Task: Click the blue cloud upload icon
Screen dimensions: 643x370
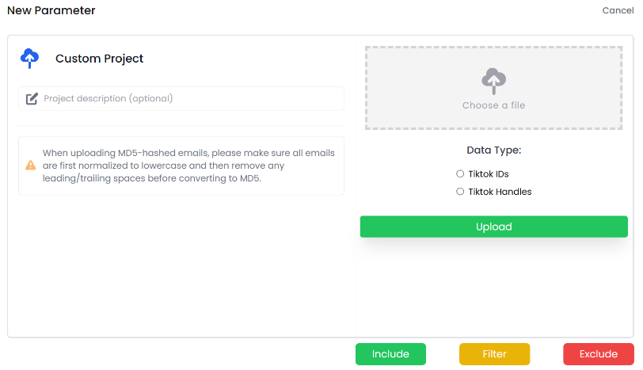Action: 29,59
